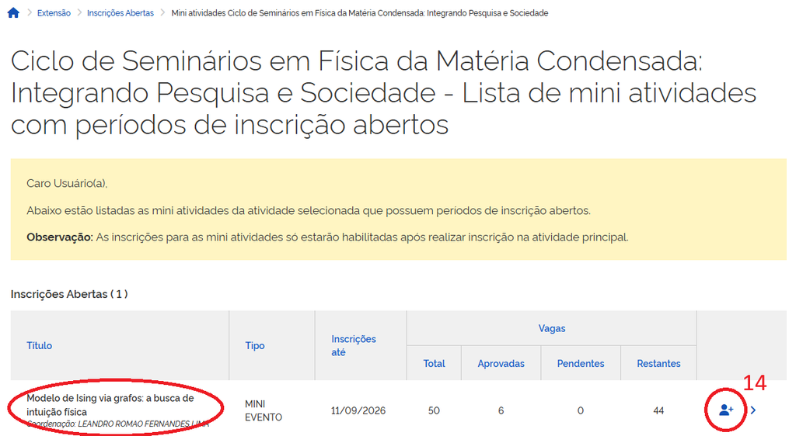This screenshot has height=436, width=796.
Task: Click the 11/09/2026 deadline date cell
Action: [358, 410]
